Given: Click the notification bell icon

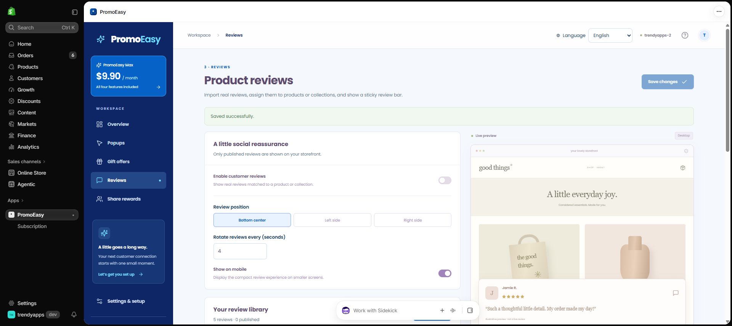Looking at the screenshot, I should [x=74, y=315].
